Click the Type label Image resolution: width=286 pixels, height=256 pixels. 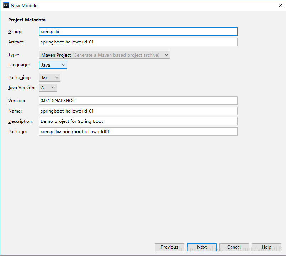click(x=14, y=55)
